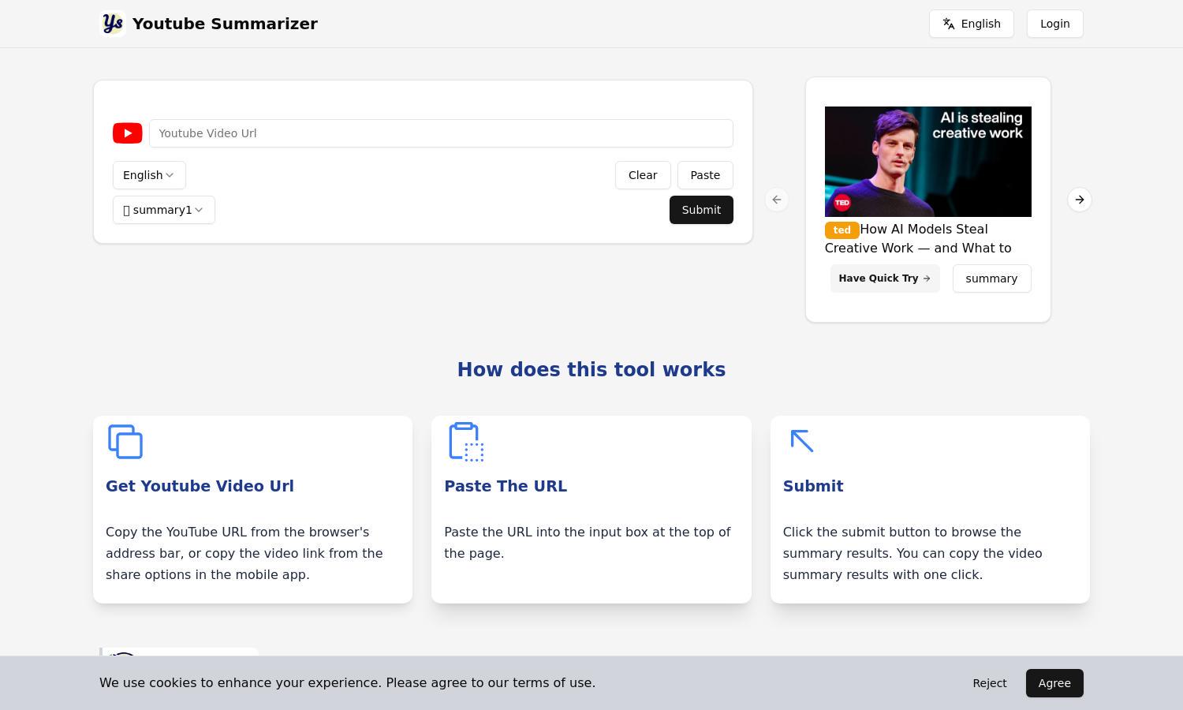The image size is (1183, 710).
Task: Click the red YouTube play icon
Action: 128,133
